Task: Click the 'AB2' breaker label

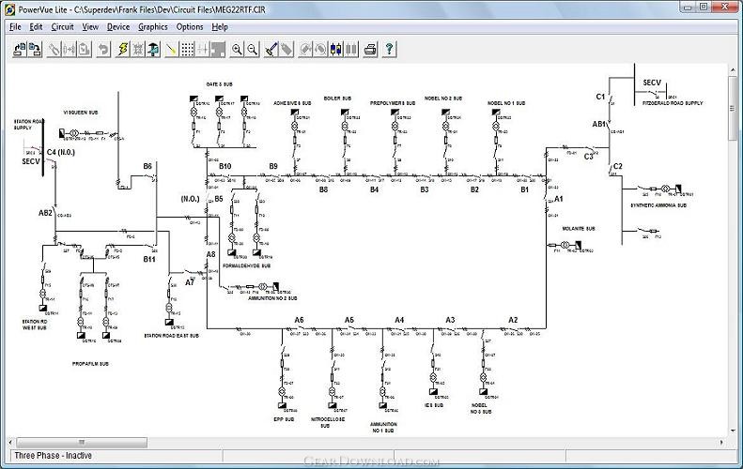Action: tap(45, 213)
